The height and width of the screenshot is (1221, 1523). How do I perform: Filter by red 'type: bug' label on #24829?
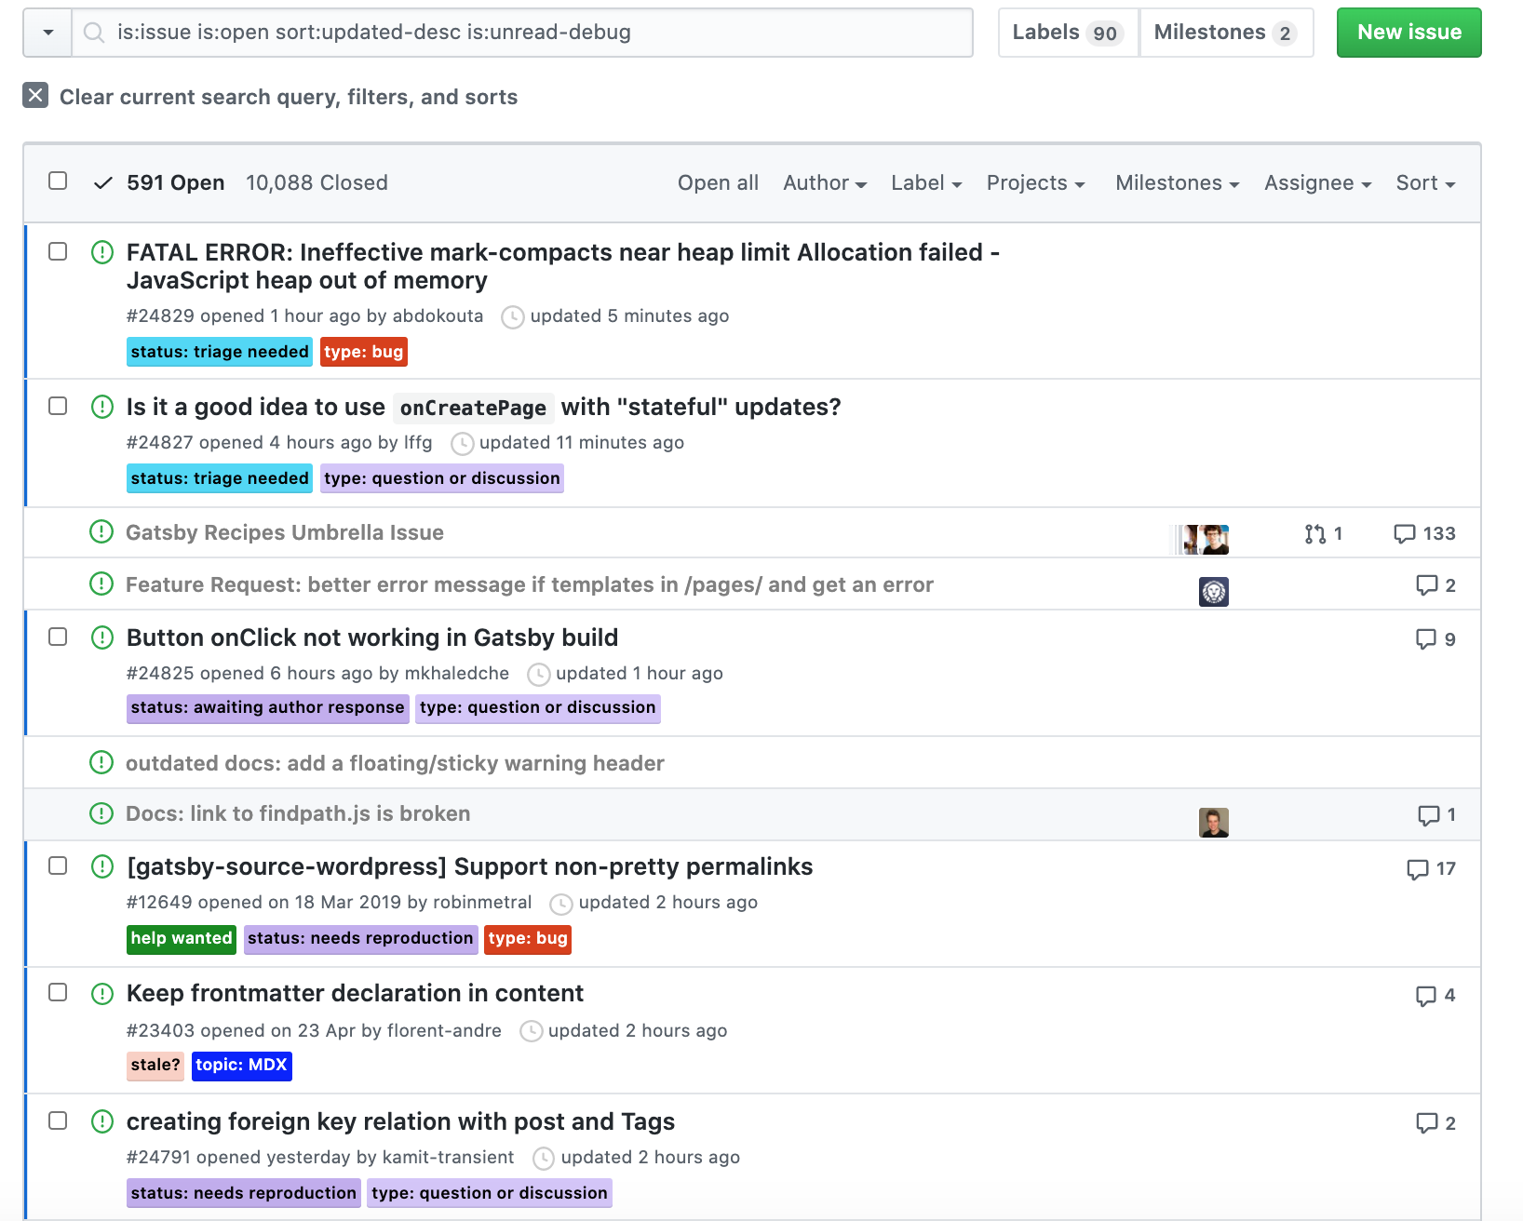point(364,352)
